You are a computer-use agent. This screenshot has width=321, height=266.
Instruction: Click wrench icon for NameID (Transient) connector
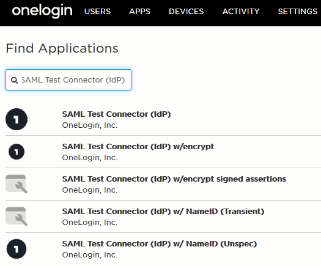[x=17, y=216]
